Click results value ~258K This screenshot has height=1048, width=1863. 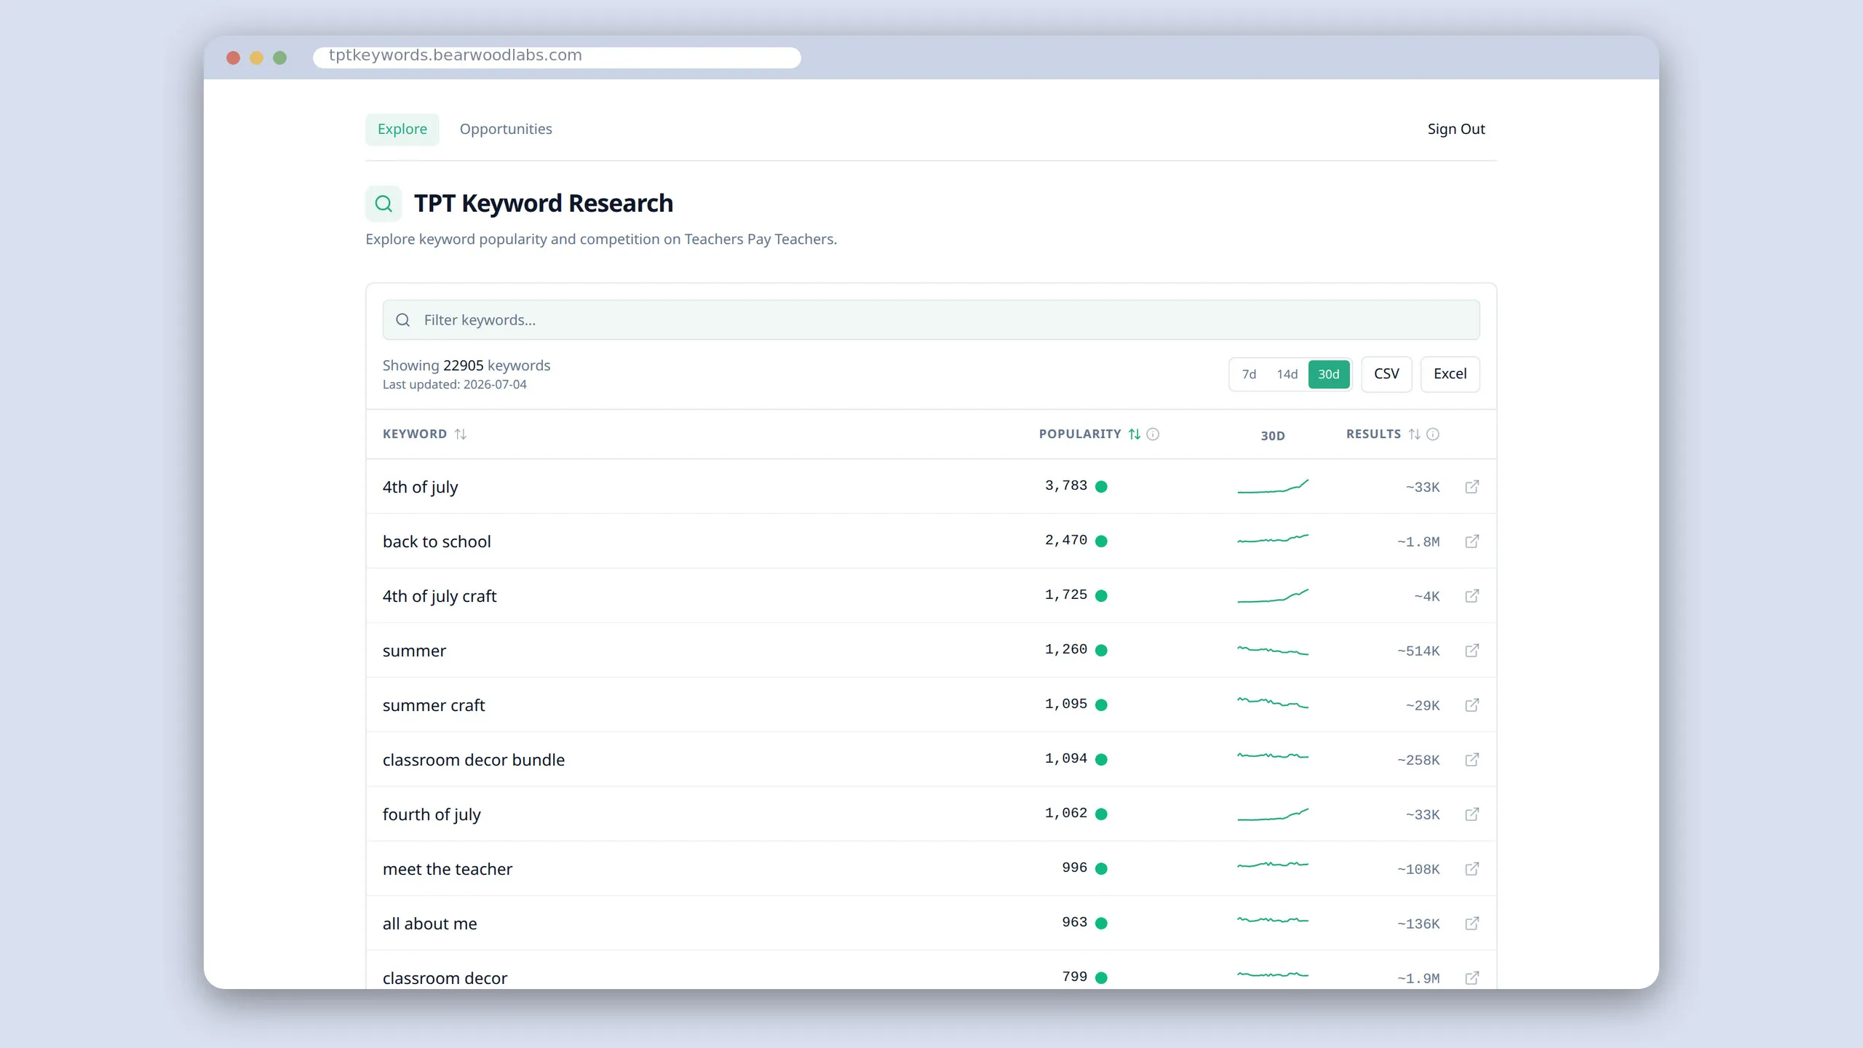(x=1418, y=761)
